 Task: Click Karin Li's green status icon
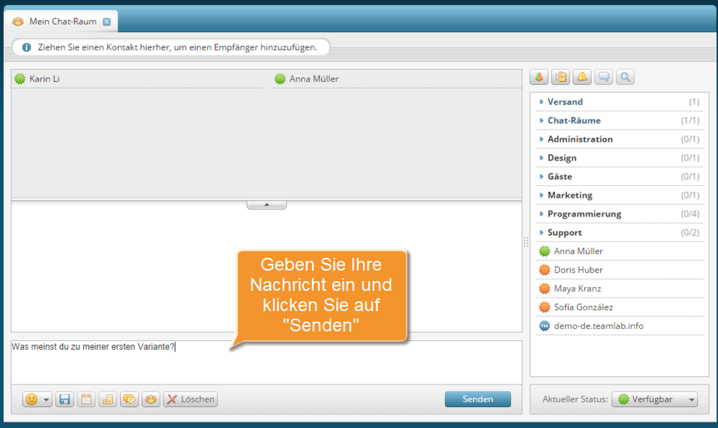click(x=20, y=79)
